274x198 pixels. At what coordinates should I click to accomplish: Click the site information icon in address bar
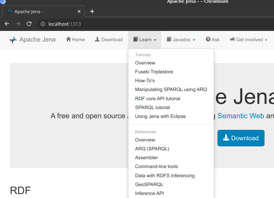pos(43,24)
